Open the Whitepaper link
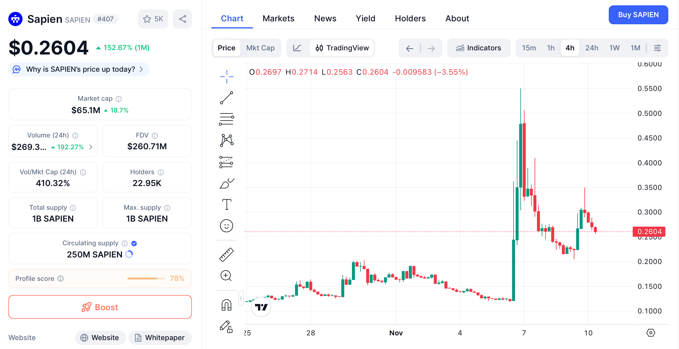The height and width of the screenshot is (349, 679). 160,337
